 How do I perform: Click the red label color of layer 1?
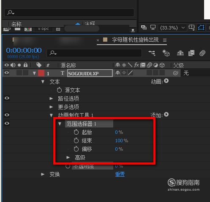click(41, 73)
